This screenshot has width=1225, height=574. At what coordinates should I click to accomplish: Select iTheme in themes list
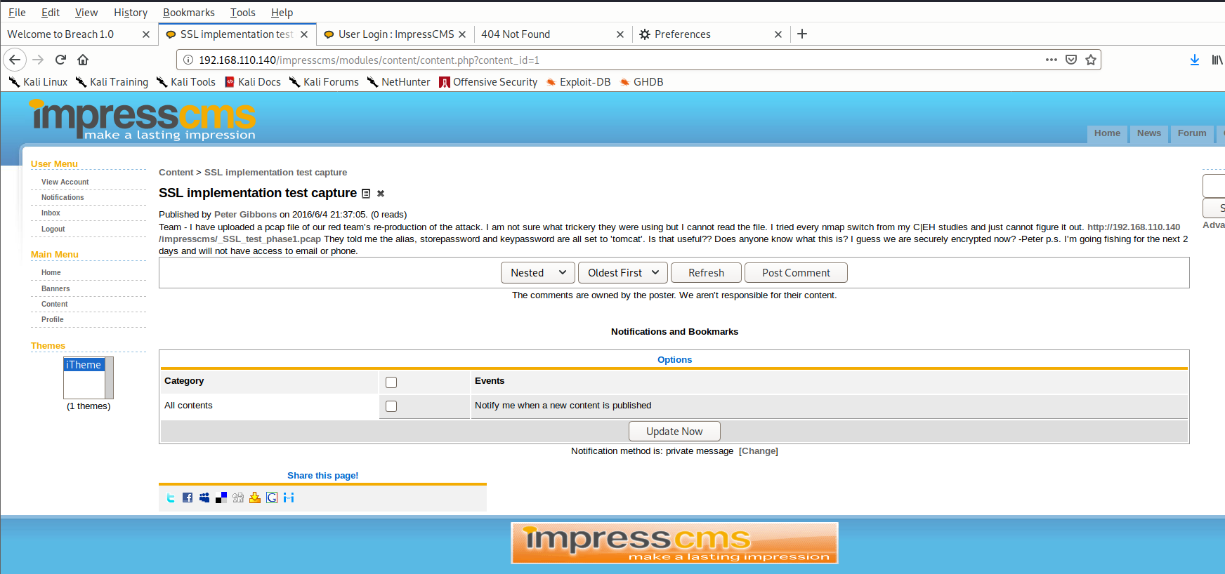84,365
